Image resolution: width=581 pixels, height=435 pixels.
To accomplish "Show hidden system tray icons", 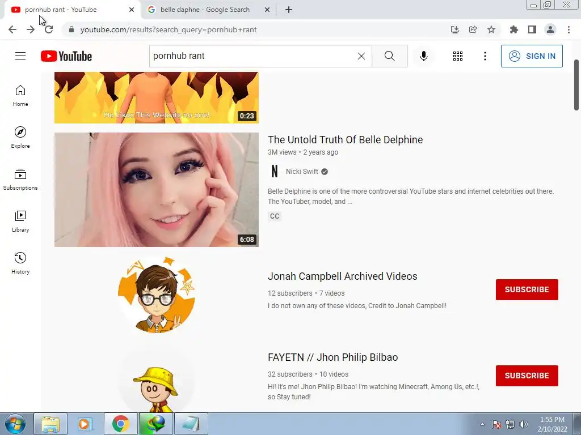I will tap(482, 424).
